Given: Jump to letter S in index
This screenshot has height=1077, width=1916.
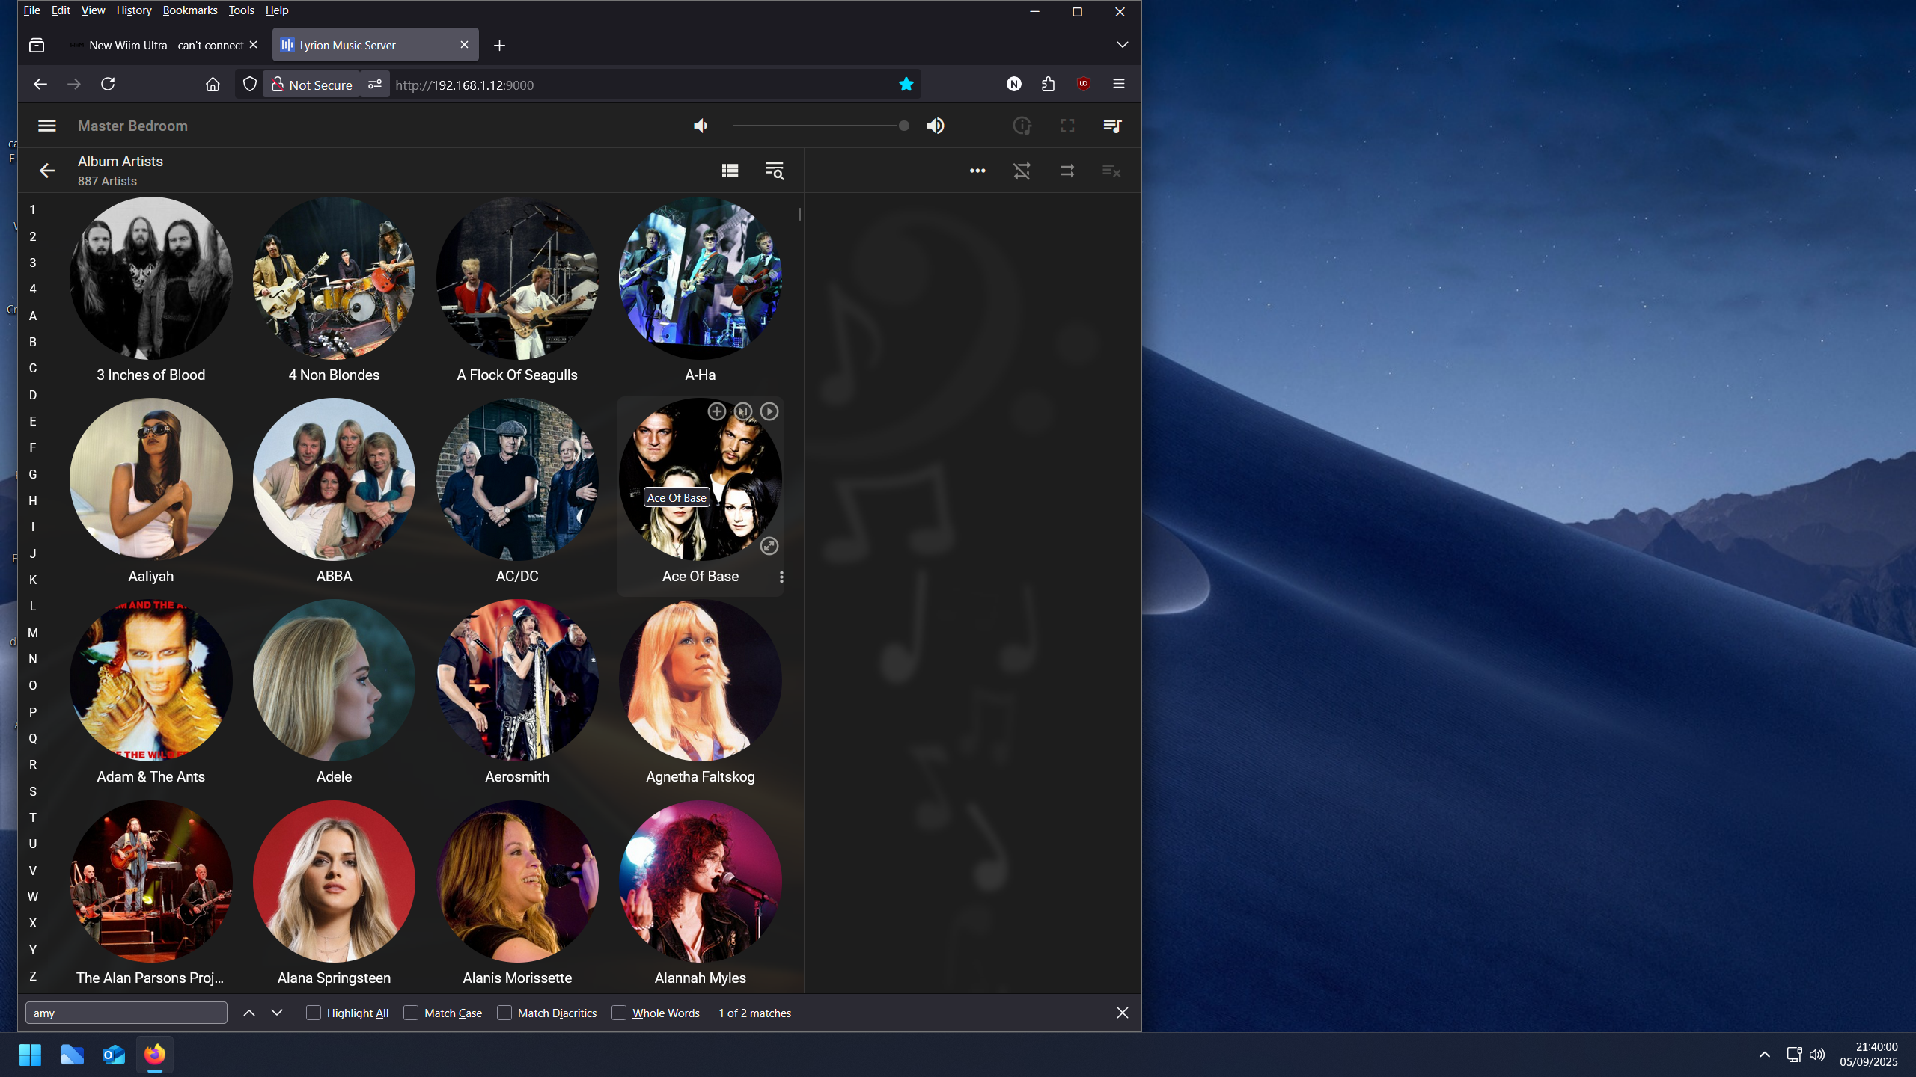Looking at the screenshot, I should [32, 791].
